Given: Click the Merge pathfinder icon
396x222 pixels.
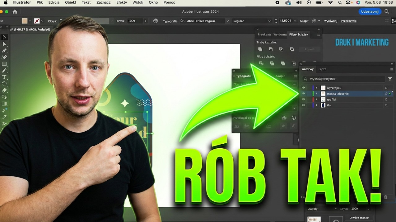Looking at the screenshot, I should [x=283, y=64].
